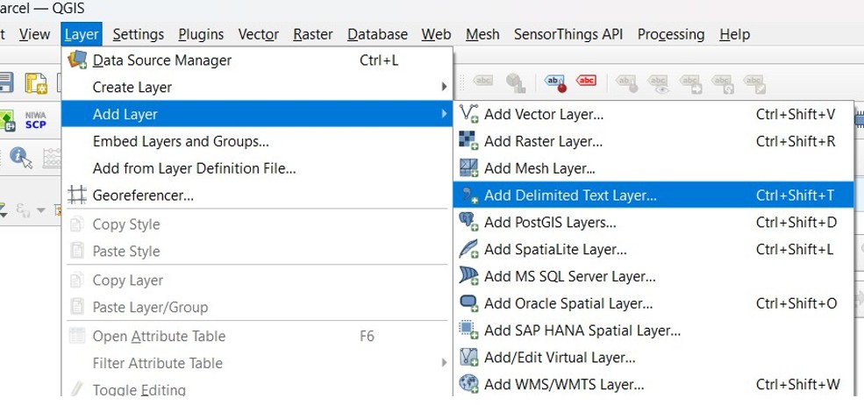Click the pin/unpin labels greyed icon
The image size is (864, 405).
(x=626, y=83)
